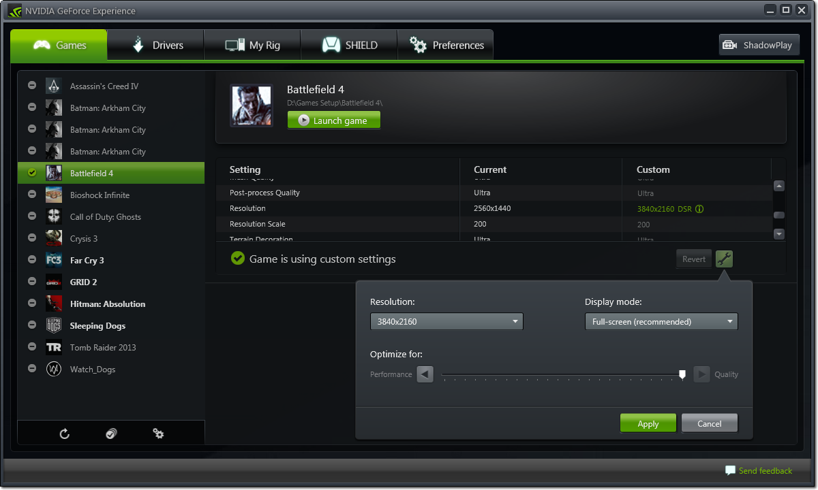The height and width of the screenshot is (490, 818).
Task: Toggle the wrench custom settings icon
Action: [x=724, y=259]
